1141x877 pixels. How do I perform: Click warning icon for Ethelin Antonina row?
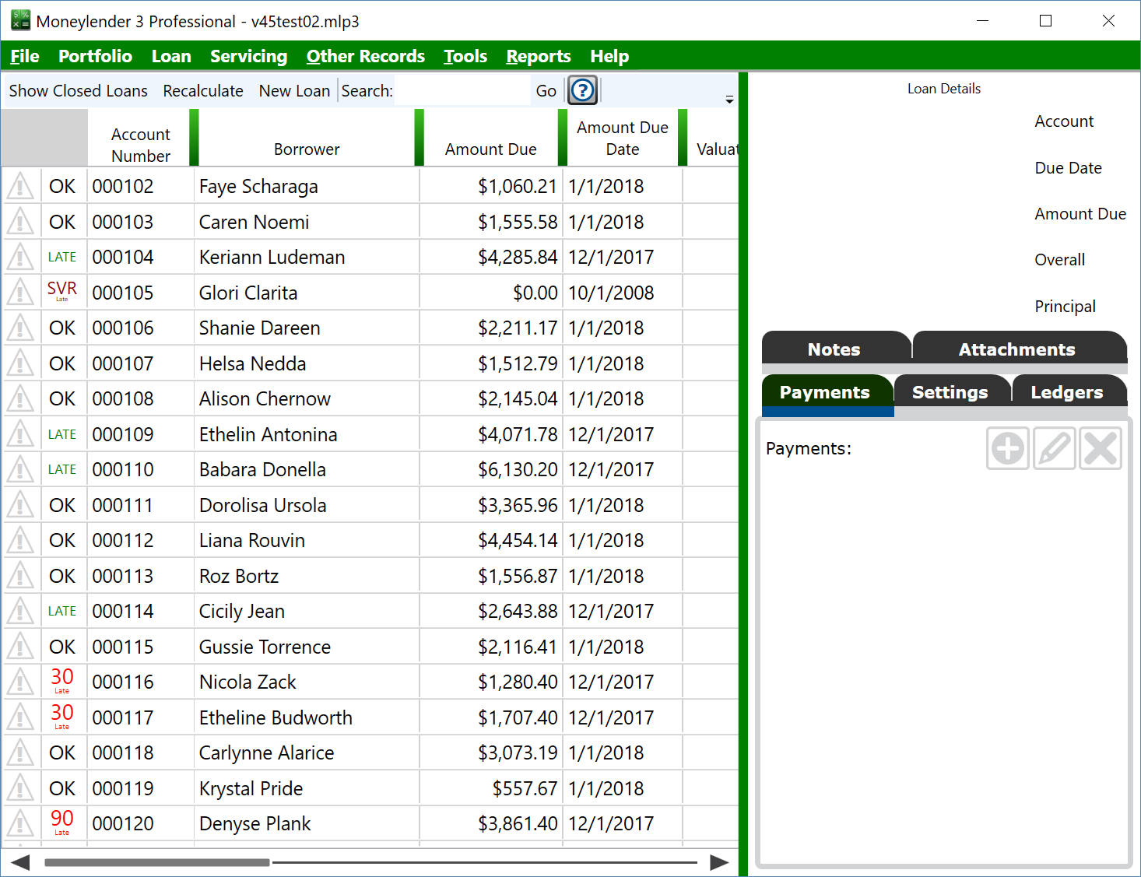point(20,434)
